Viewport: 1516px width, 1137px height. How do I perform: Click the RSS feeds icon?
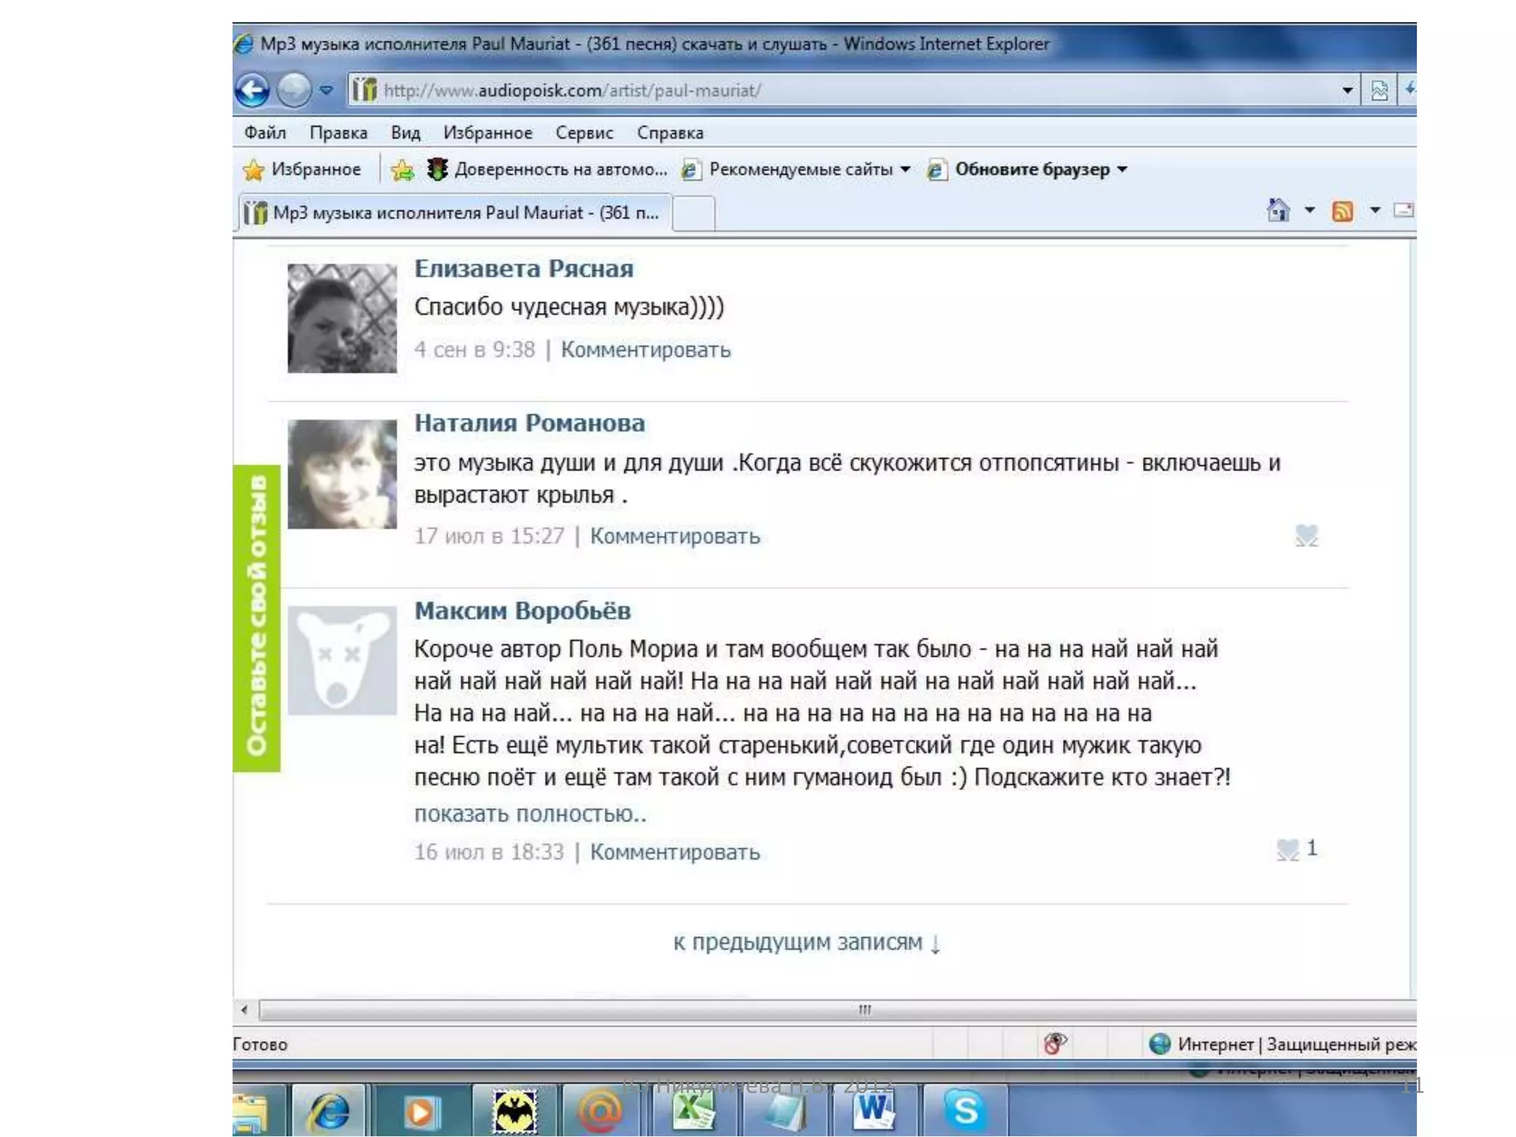click(1342, 212)
